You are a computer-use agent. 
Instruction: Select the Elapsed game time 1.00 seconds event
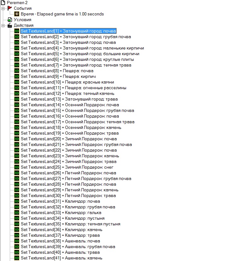(x=62, y=14)
